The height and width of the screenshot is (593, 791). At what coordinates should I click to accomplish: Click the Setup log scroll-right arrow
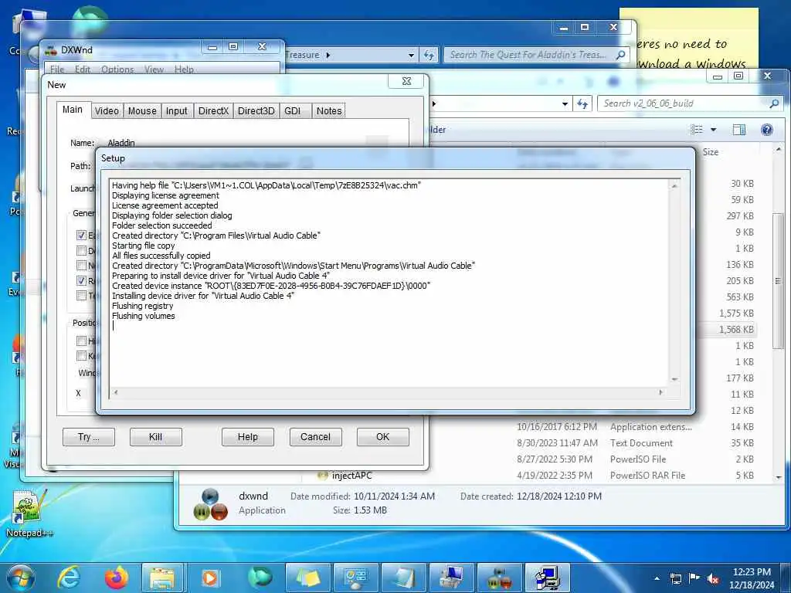(x=660, y=391)
